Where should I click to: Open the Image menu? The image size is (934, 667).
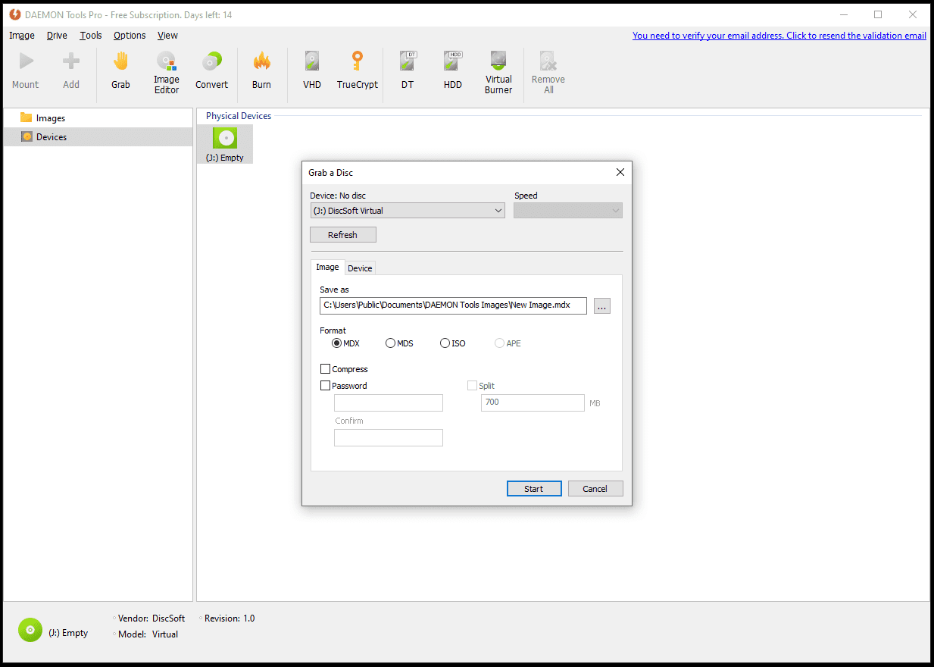pyautogui.click(x=22, y=35)
